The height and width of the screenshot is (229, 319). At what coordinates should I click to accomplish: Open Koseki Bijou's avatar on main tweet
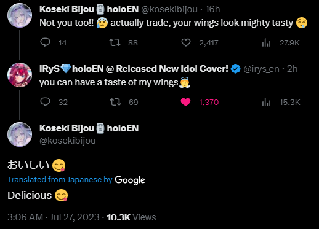20,134
